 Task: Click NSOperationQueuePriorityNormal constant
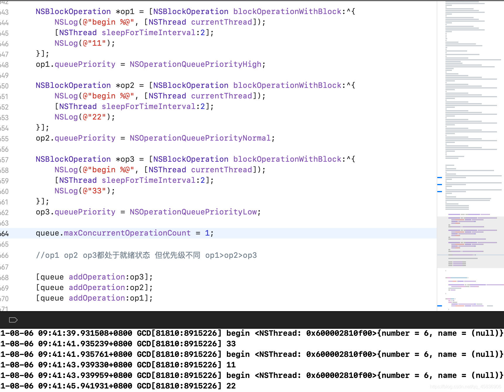coord(200,138)
